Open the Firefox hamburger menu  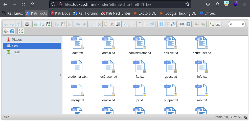tap(244, 5)
